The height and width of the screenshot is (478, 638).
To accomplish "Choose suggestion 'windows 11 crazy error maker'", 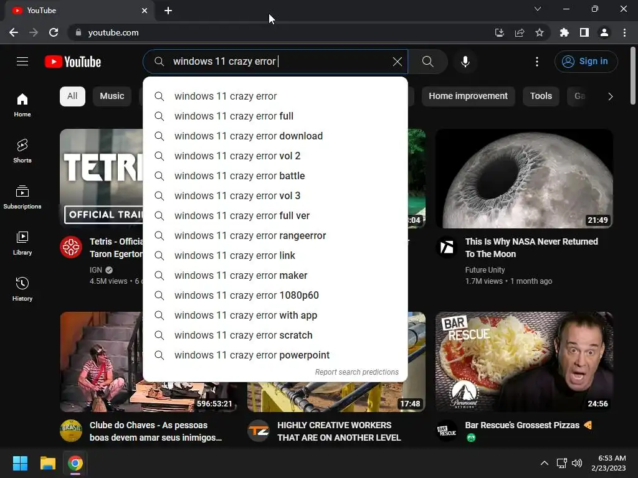I will [275, 276].
